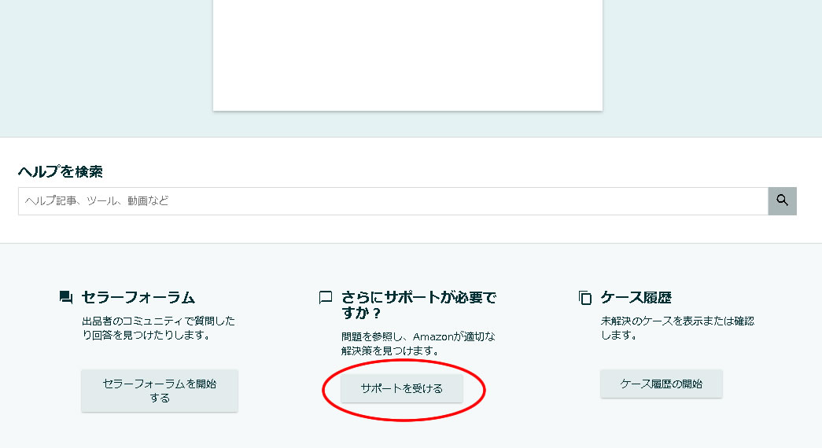Click the blank white panel above the search section

pos(408,55)
